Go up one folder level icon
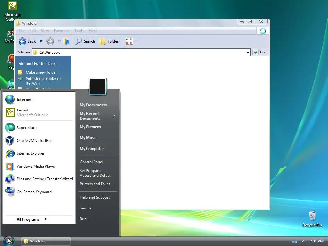Viewport: 328px width, 246px height. click(67, 41)
